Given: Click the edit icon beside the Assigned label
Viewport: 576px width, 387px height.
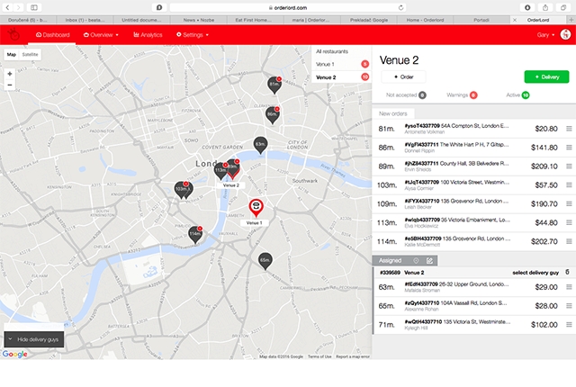Looking at the screenshot, I should 429,260.
